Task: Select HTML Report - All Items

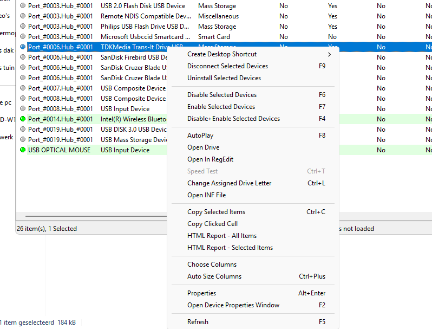Action: [253, 236]
